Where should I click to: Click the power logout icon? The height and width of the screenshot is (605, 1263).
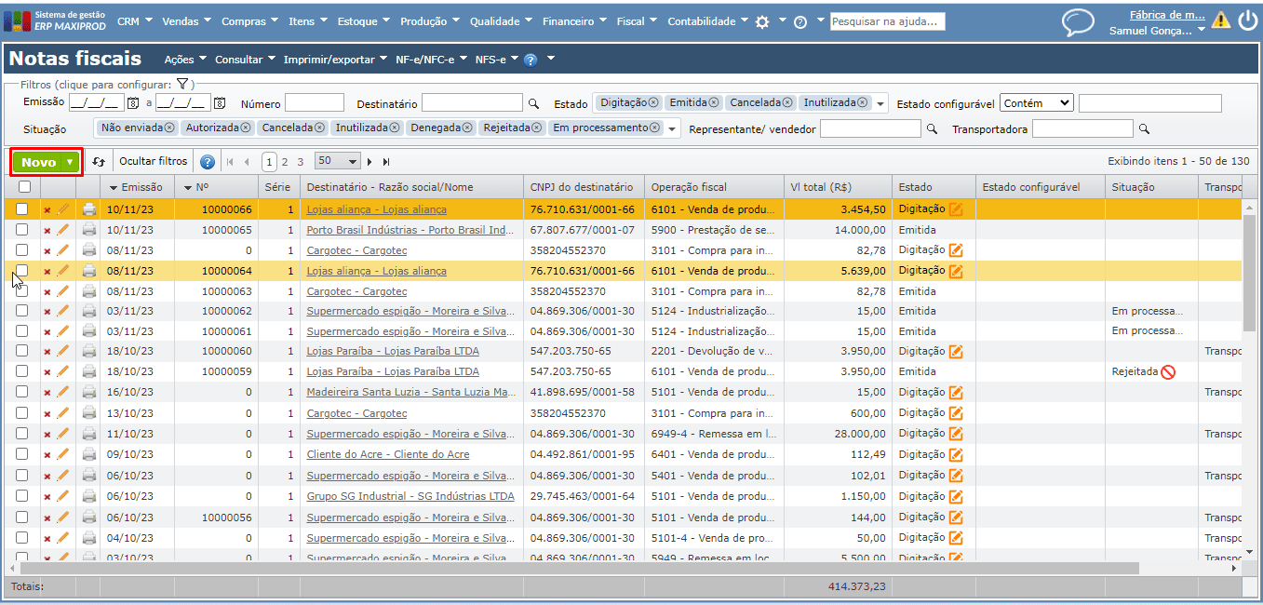click(1247, 20)
